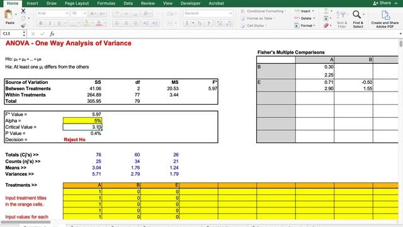The width and height of the screenshot is (403, 227).
Task: Cancel the formula entry with the X icon
Action: pos(33,33)
